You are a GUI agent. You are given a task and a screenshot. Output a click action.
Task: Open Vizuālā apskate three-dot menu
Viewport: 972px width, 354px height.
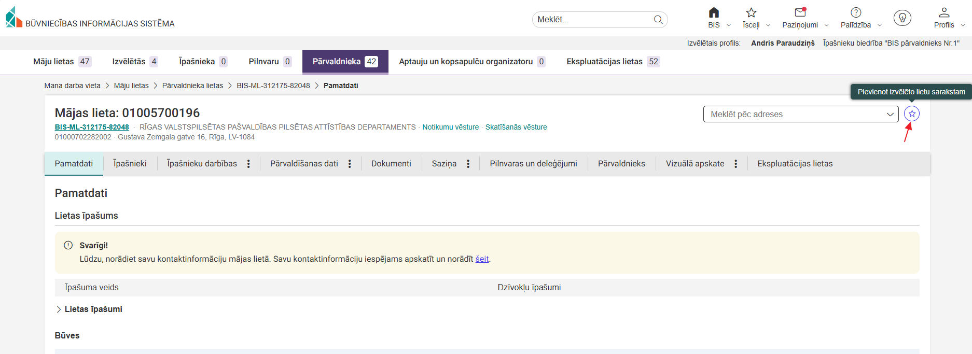click(x=735, y=164)
